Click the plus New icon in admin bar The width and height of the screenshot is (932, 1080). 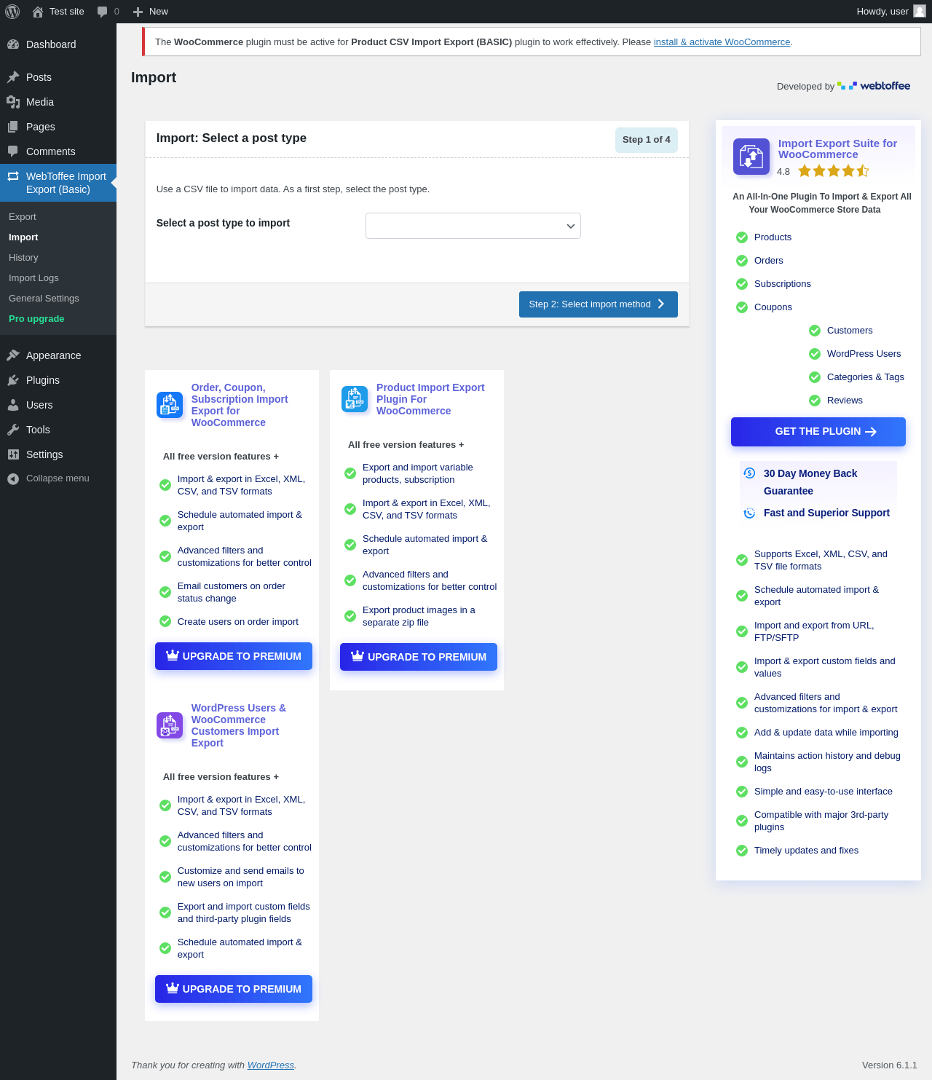pyautogui.click(x=138, y=12)
